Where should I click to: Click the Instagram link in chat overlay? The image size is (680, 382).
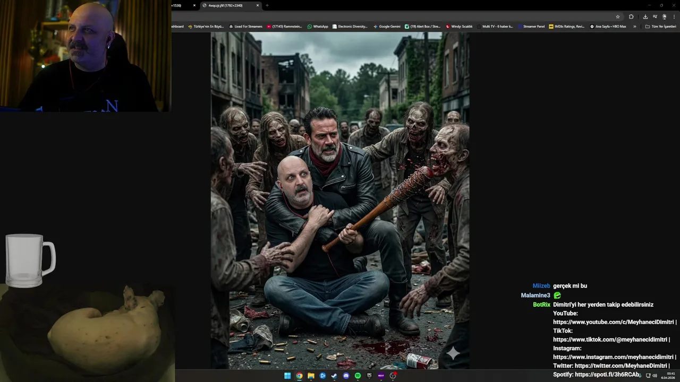(614, 357)
